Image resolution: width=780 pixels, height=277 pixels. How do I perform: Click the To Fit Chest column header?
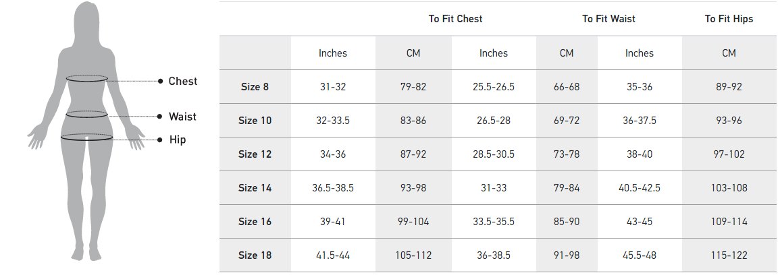[x=455, y=19]
